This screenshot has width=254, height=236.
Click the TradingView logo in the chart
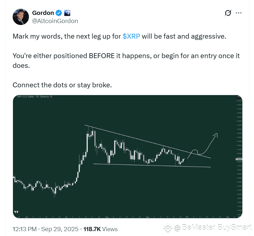(x=16, y=212)
